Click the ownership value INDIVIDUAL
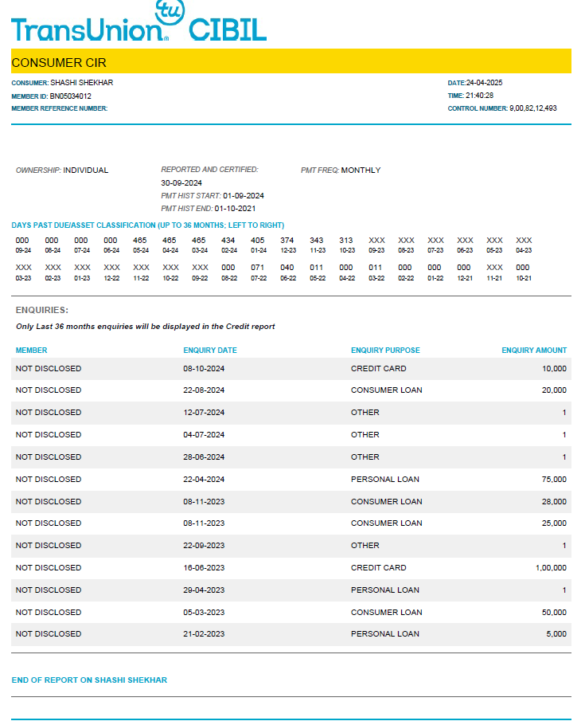The width and height of the screenshot is (585, 725). [85, 170]
